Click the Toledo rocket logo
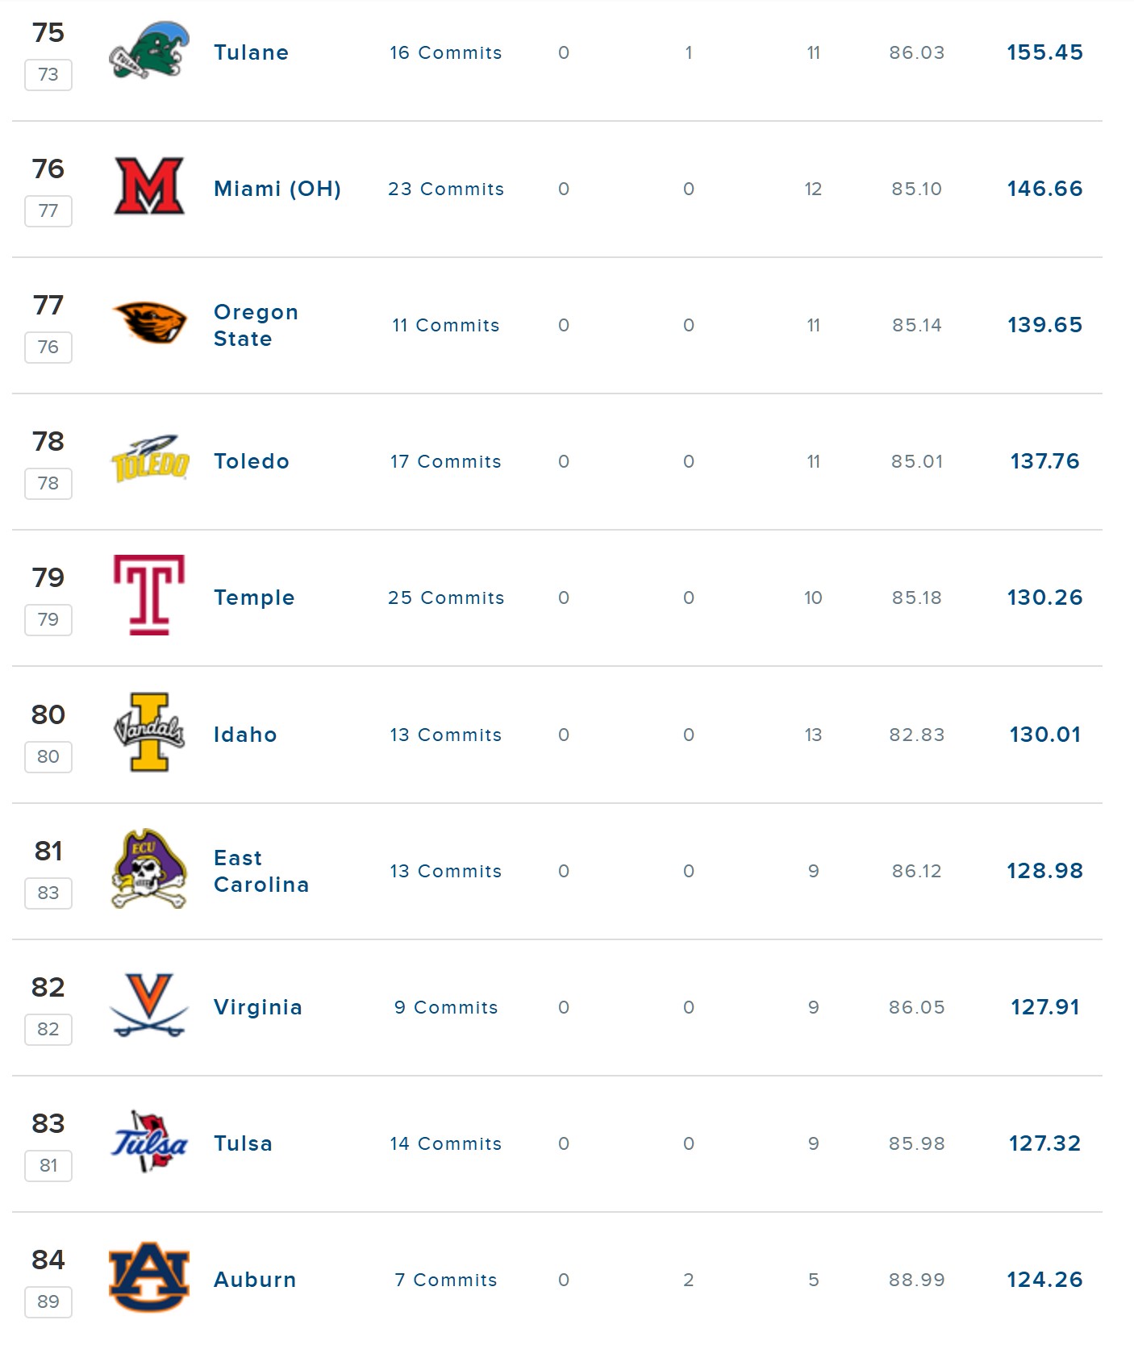 click(x=149, y=459)
